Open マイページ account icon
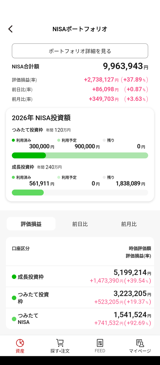Image resolution: width=160 pixels, height=365 pixels. tap(140, 342)
